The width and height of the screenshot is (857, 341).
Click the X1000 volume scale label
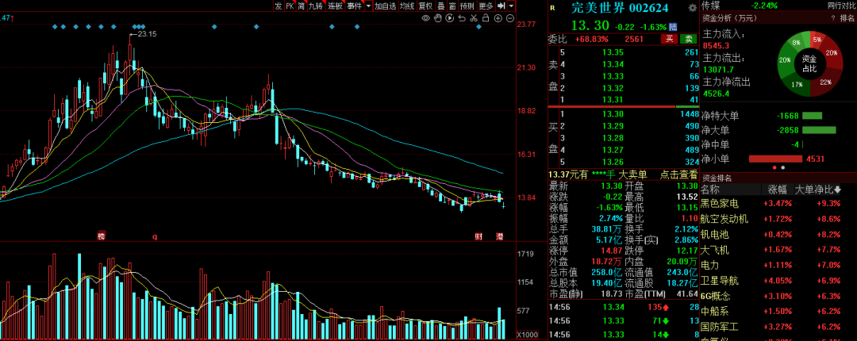(x=528, y=335)
